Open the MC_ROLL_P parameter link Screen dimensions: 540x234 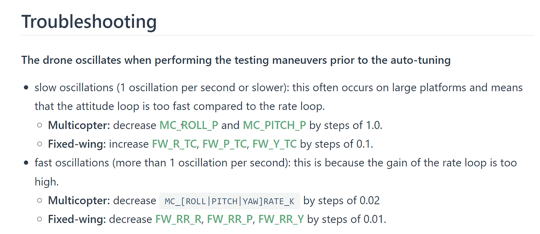[189, 125]
